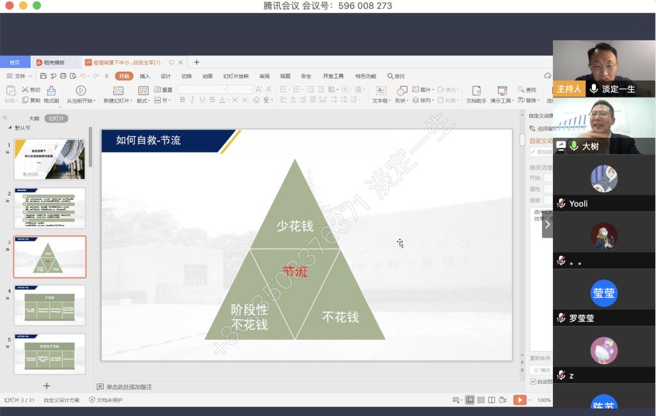Click 单击此处添加备注 notes area

point(129,387)
